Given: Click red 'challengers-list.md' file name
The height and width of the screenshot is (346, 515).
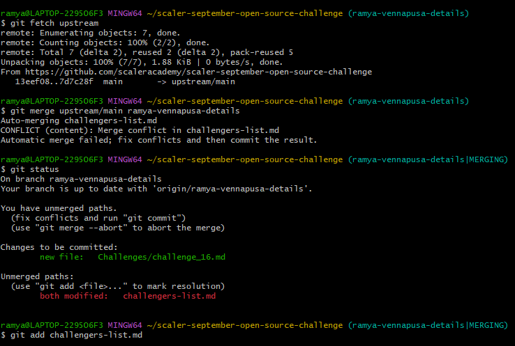Looking at the screenshot, I should 170,296.
